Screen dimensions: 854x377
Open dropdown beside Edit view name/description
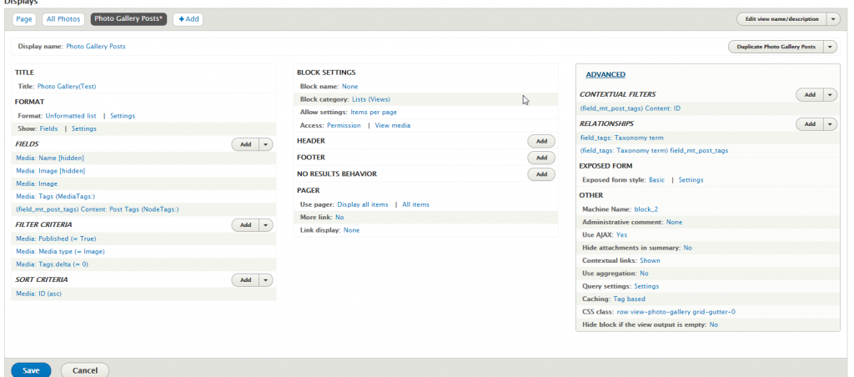click(833, 18)
